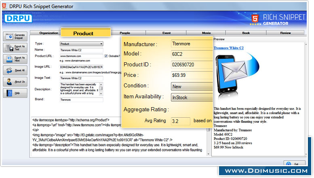Open the Movie tab
Image resolution: width=314 pixels, height=178 pixels.
click(x=206, y=33)
